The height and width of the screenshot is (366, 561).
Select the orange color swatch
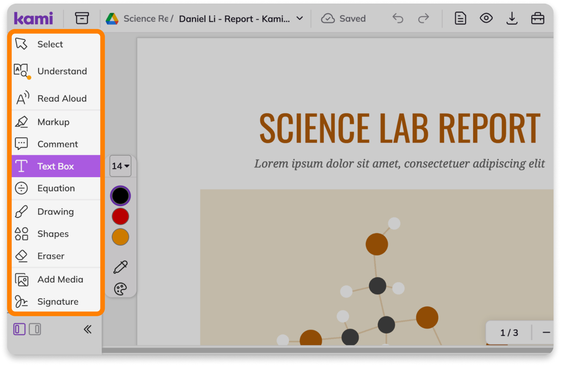[x=120, y=237]
